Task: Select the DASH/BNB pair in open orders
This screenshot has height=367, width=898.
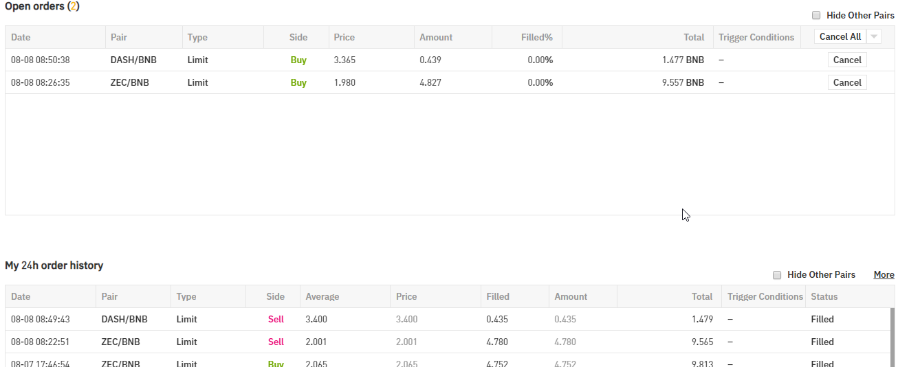Action: pos(133,60)
